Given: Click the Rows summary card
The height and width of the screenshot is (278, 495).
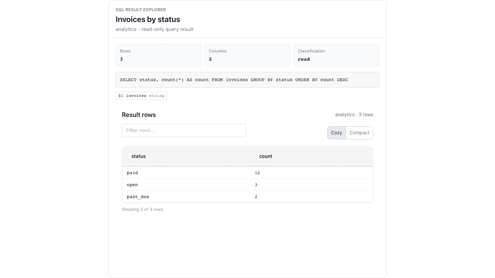Looking at the screenshot, I should (x=159, y=55).
